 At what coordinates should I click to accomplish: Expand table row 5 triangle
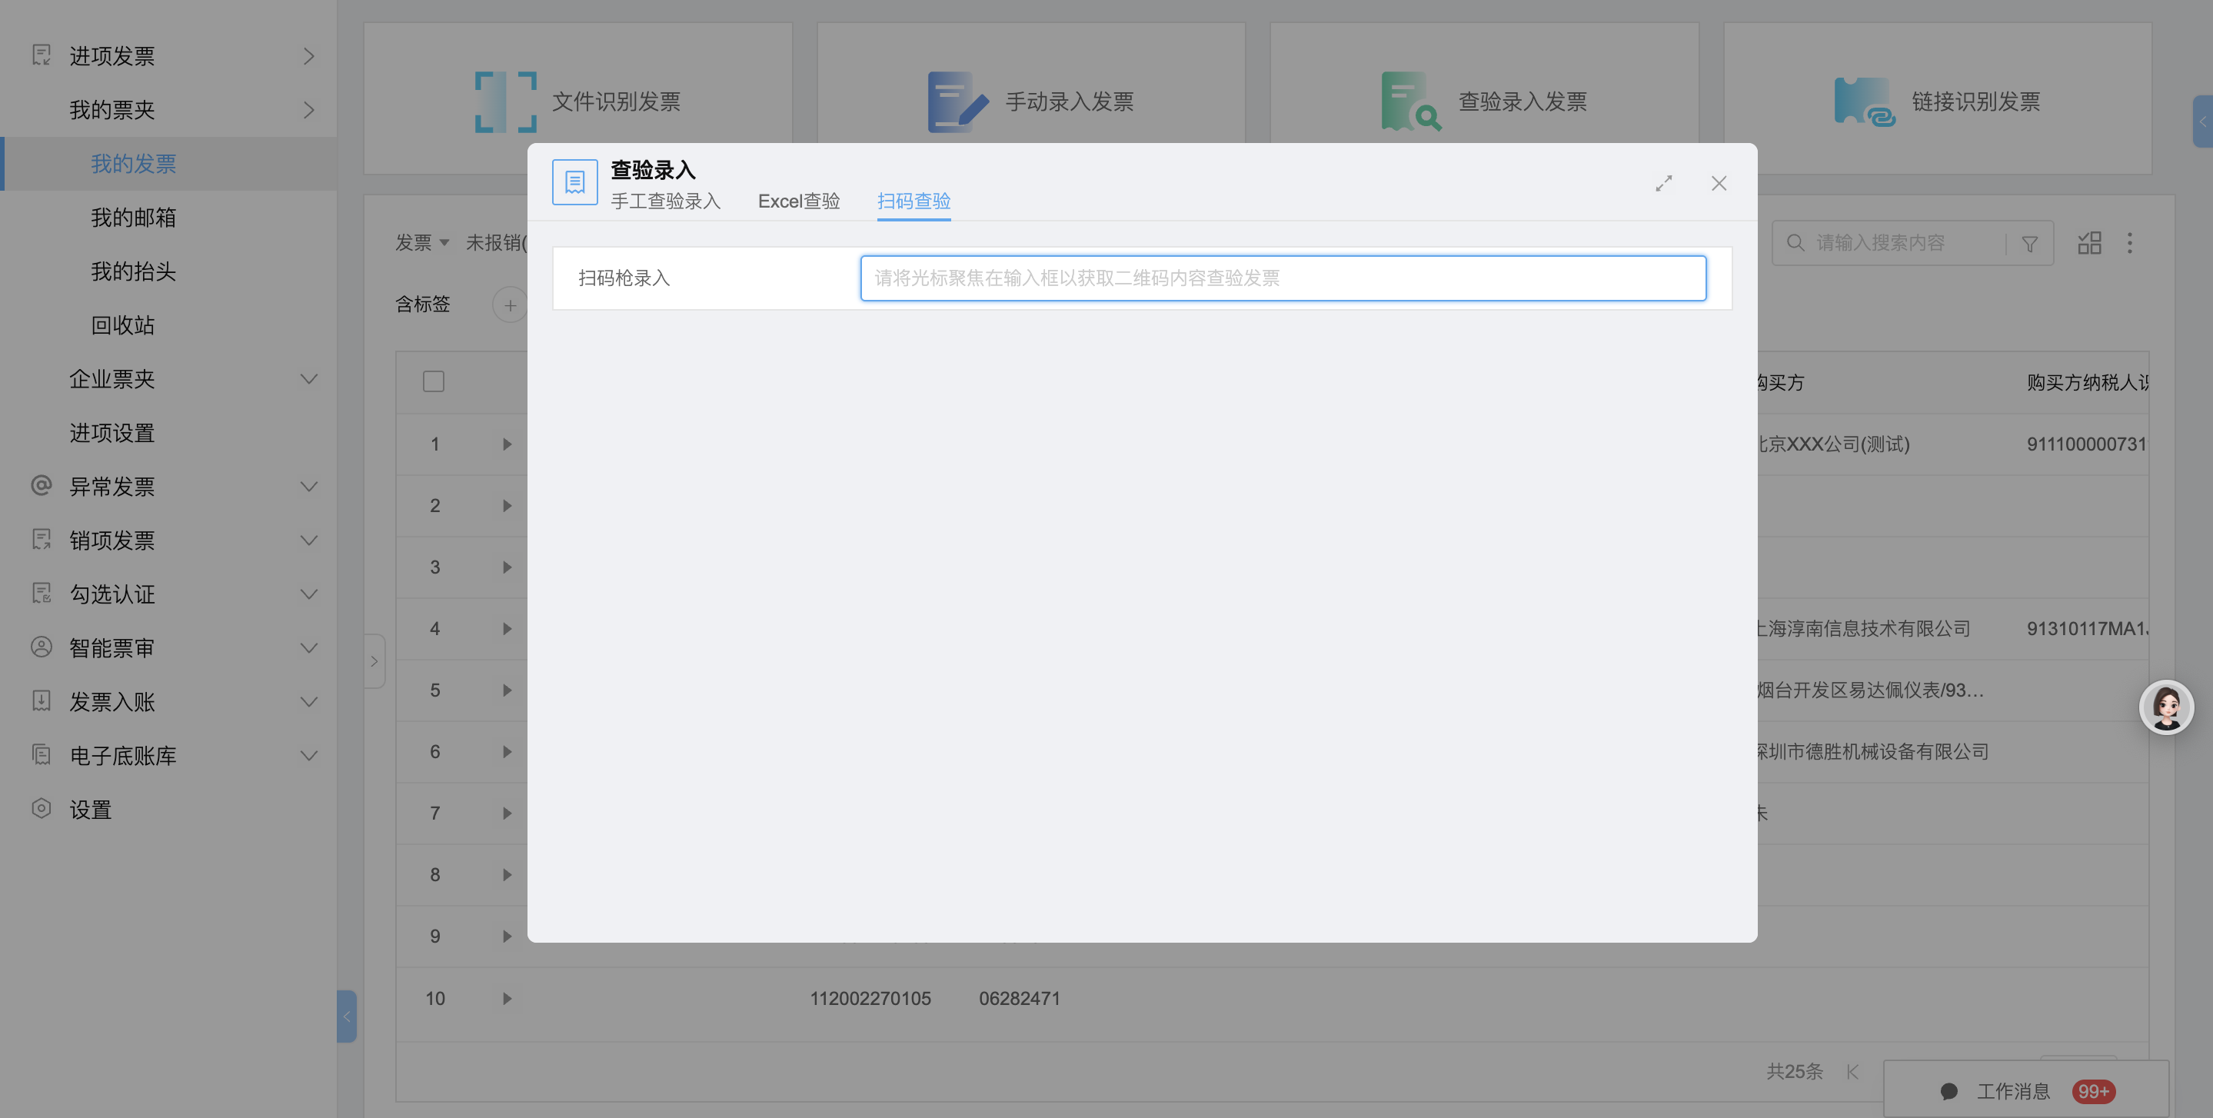point(507,690)
